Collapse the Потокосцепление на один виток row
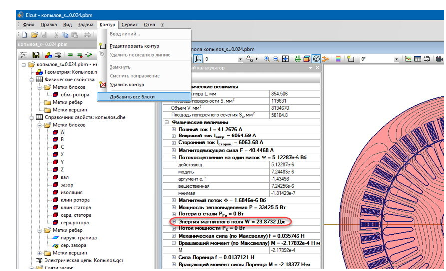446x271 pixels. pyautogui.click(x=174, y=157)
